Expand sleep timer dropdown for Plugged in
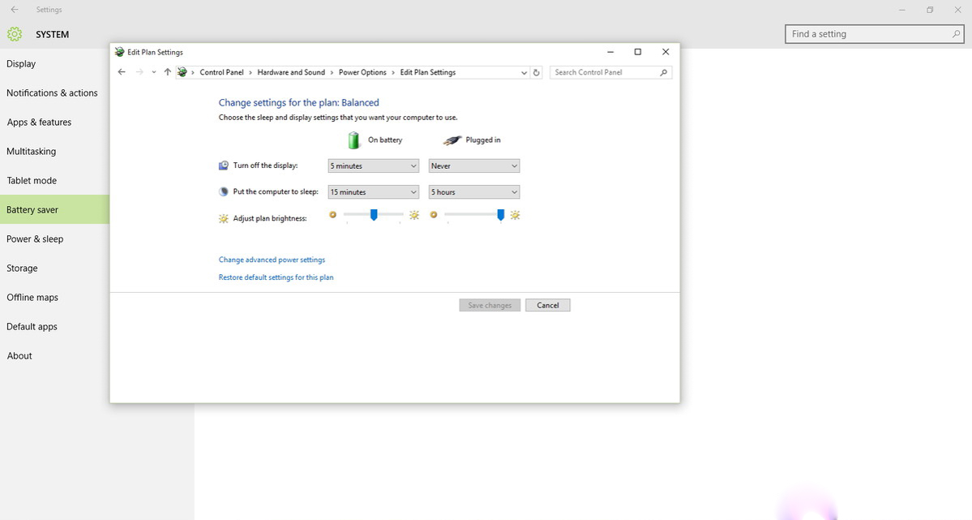The width and height of the screenshot is (972, 520). (473, 192)
